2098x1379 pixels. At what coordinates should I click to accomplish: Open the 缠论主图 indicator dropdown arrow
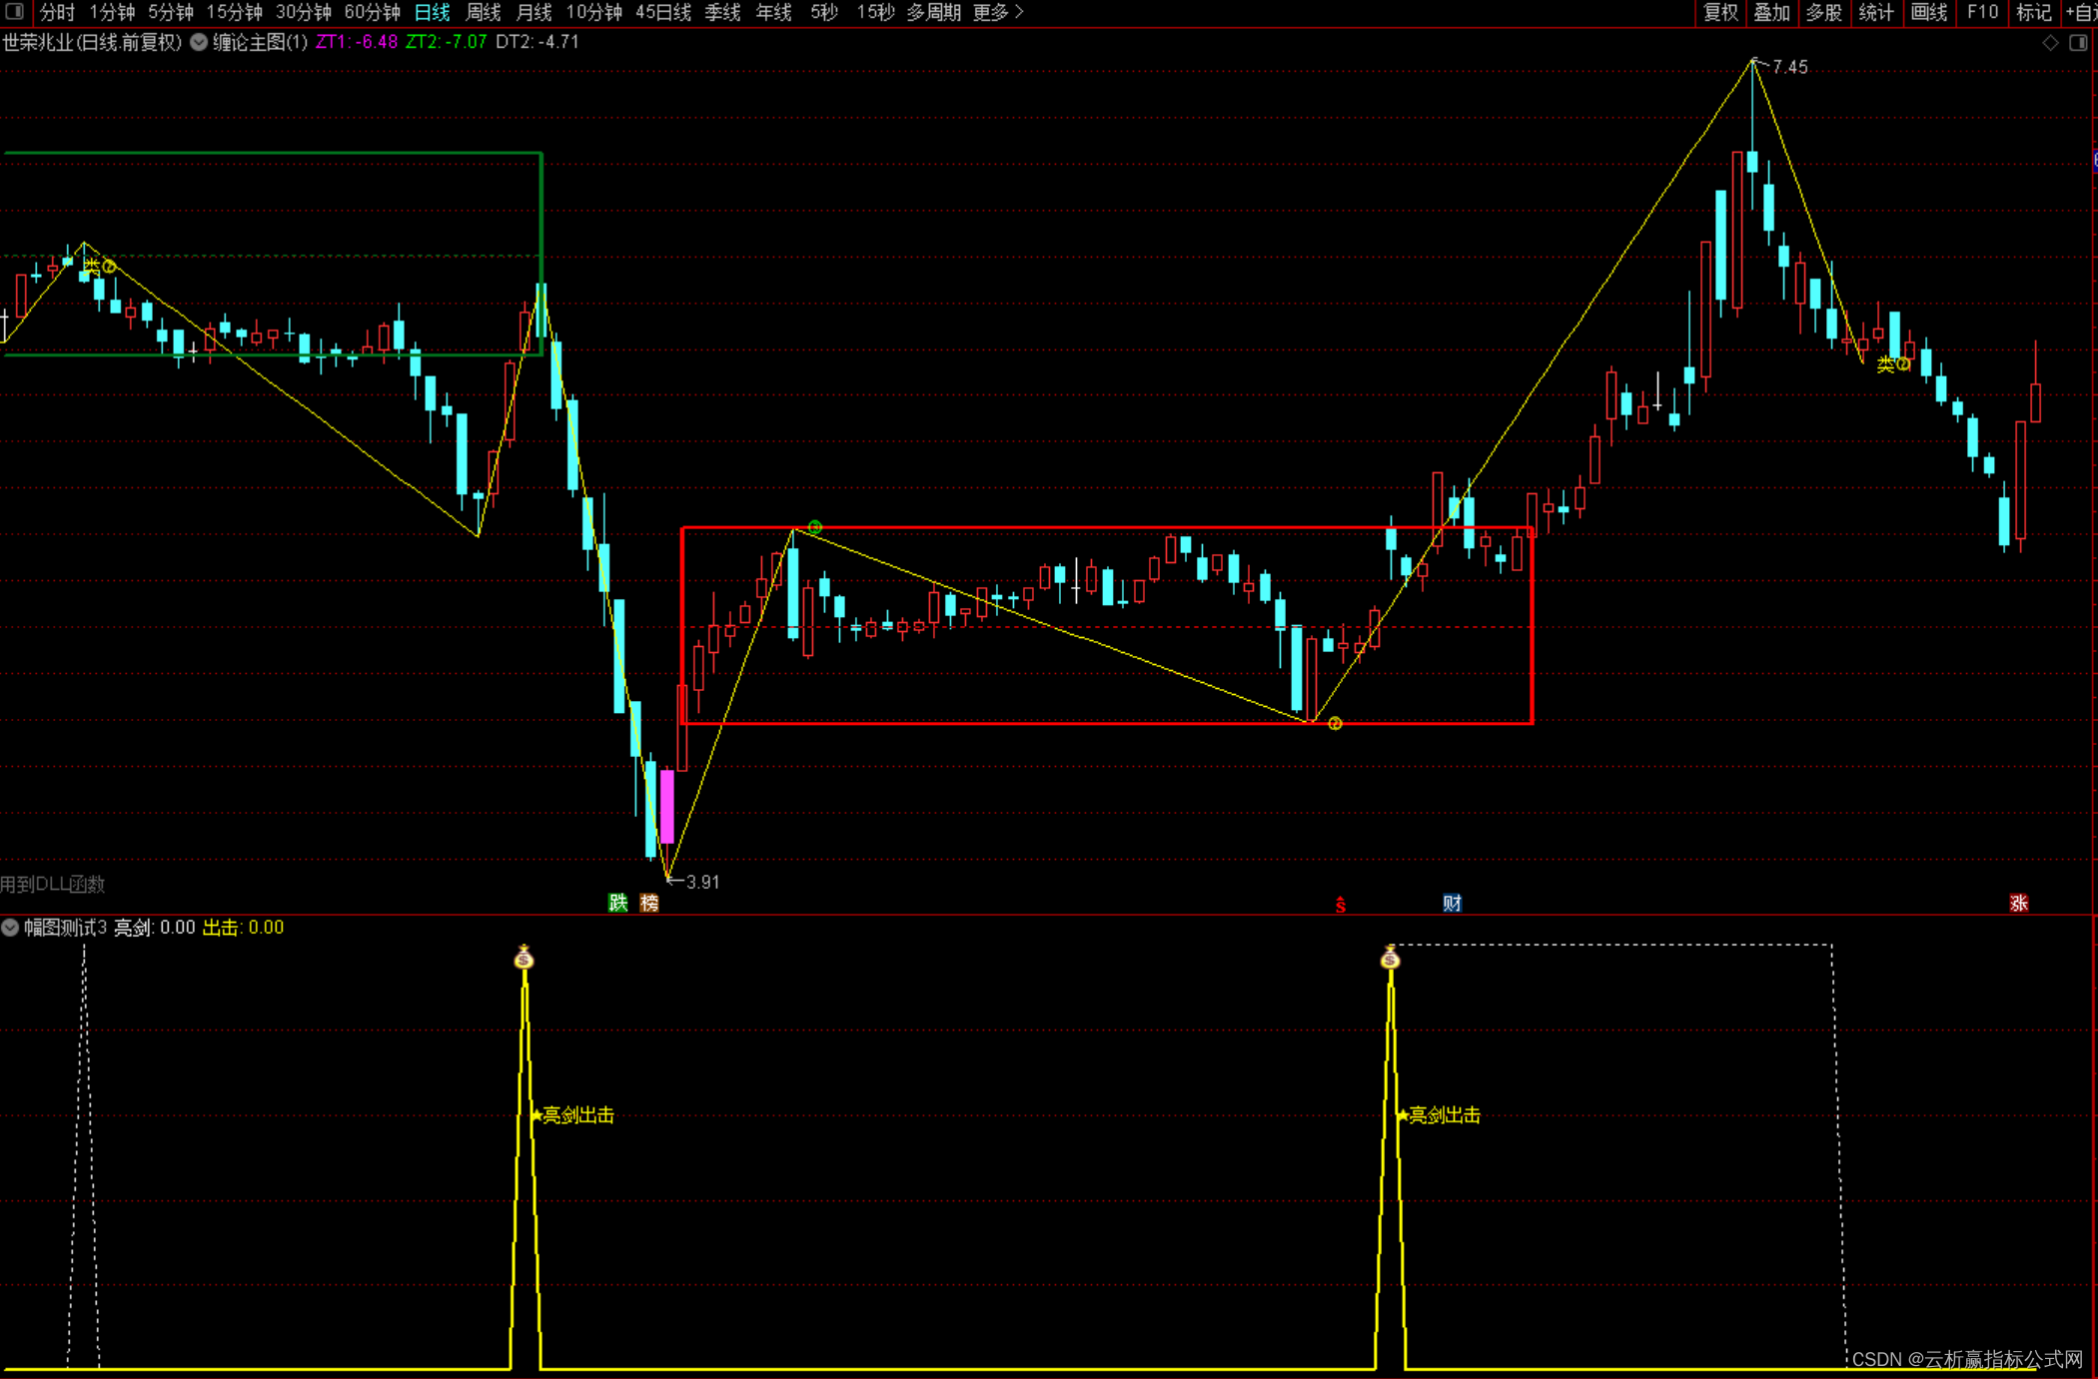199,42
